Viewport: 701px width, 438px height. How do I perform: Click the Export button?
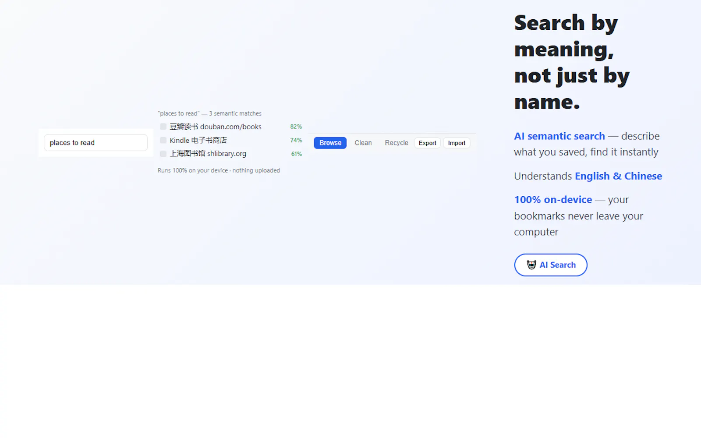tap(427, 143)
